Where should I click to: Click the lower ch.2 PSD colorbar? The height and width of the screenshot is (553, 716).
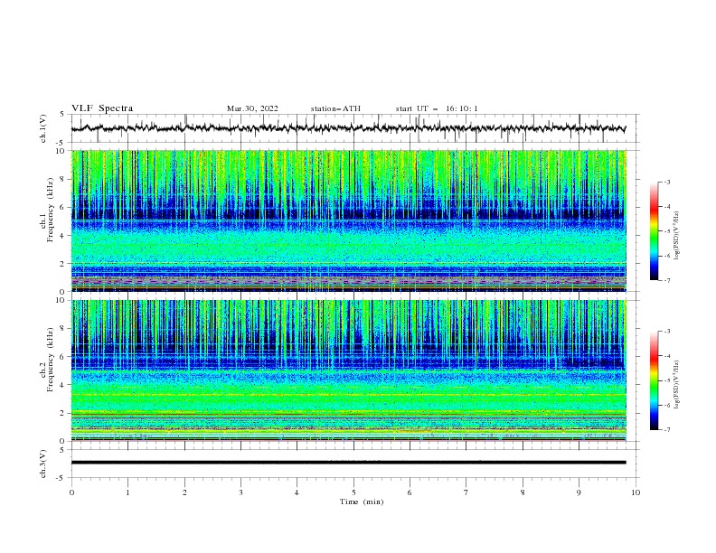pos(654,380)
